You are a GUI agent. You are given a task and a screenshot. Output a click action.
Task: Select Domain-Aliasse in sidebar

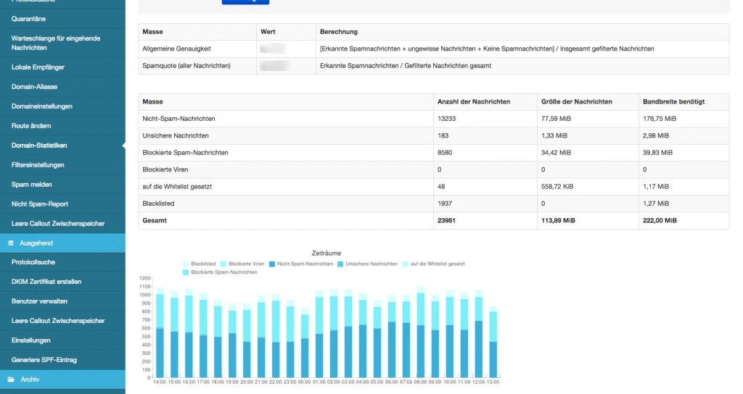pos(34,87)
